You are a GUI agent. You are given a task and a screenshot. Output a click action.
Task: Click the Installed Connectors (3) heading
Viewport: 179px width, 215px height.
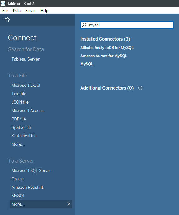(105, 39)
